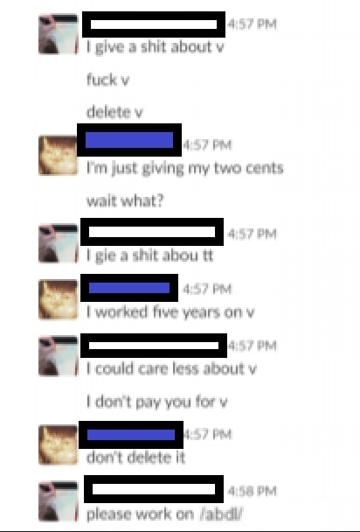
Task: Click the blue redacted username above 'I'm just giving my two cents'
Action: (129, 140)
